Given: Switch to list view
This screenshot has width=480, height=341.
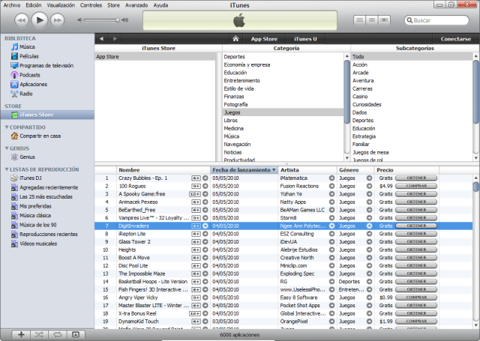Looking at the screenshot, I should point(360,20).
